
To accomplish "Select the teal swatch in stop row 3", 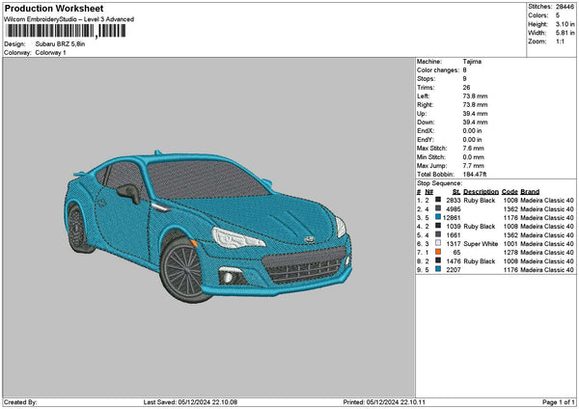I will coord(436,217).
